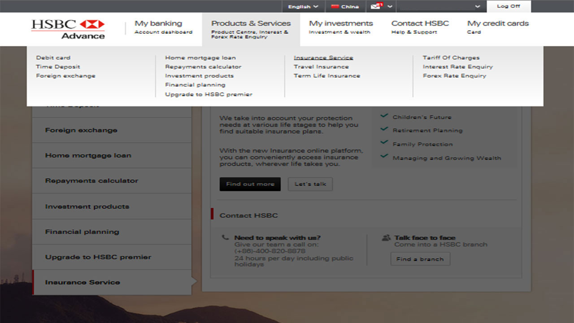
Task: Select Home mortgage loan in the left sidebar
Action: [x=112, y=156]
